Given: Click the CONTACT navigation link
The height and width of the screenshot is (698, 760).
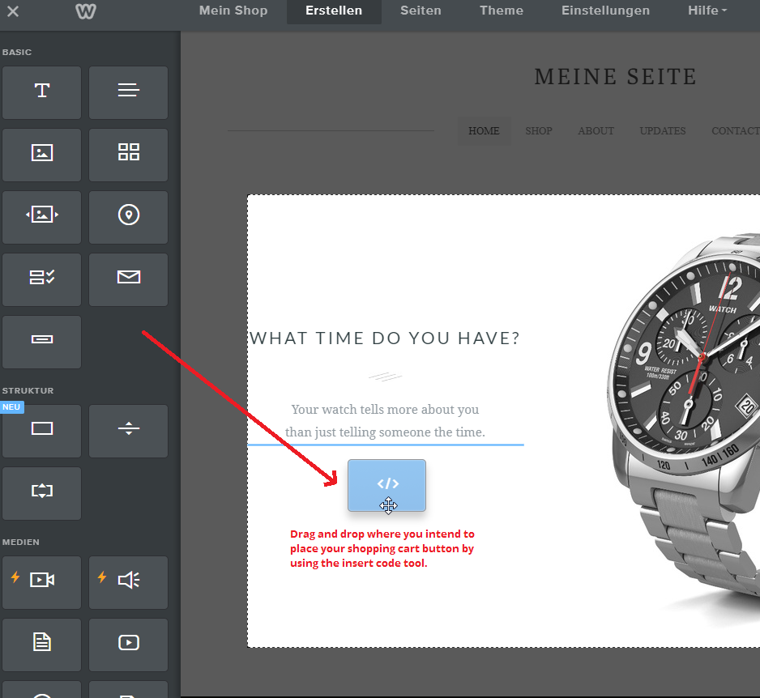Looking at the screenshot, I should pyautogui.click(x=735, y=131).
